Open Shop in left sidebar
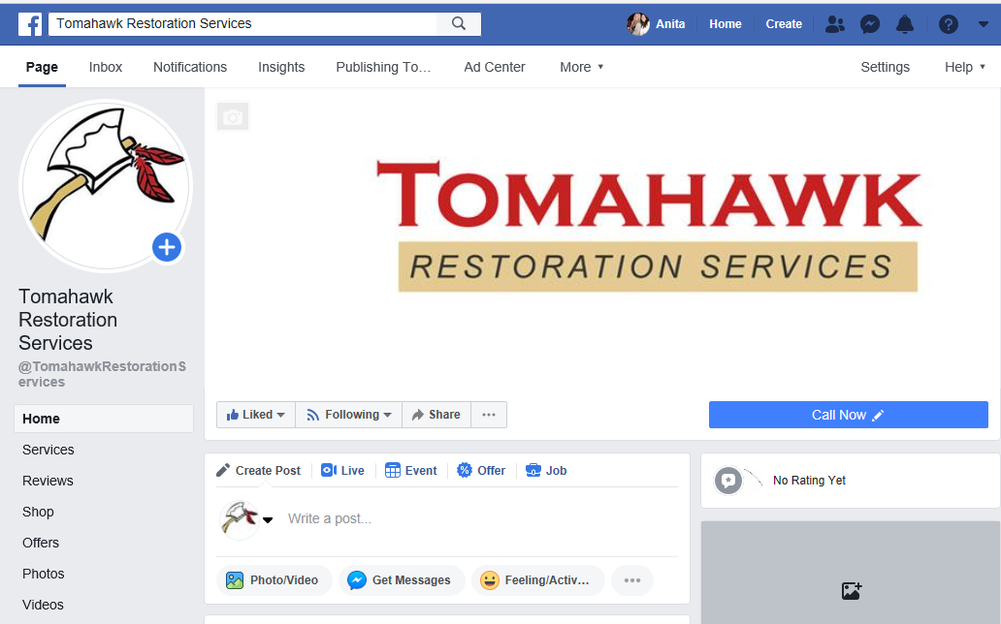 (38, 512)
